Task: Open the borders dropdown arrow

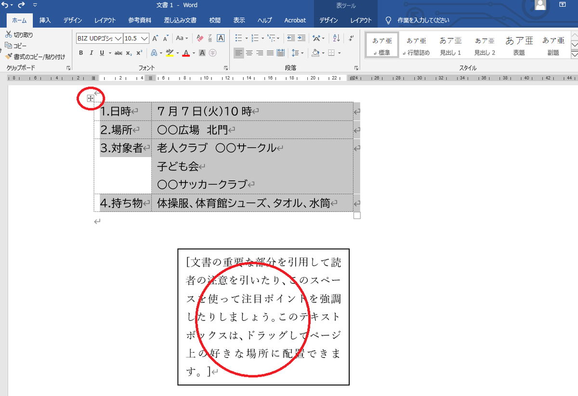Action: click(339, 53)
